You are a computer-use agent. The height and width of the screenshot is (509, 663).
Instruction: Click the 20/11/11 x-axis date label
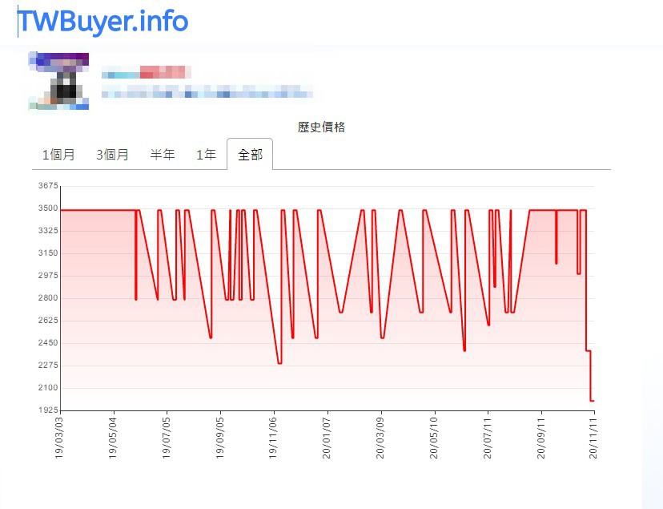(x=593, y=437)
